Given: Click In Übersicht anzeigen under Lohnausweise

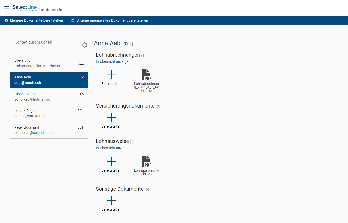Looking at the screenshot, I should [x=113, y=148].
